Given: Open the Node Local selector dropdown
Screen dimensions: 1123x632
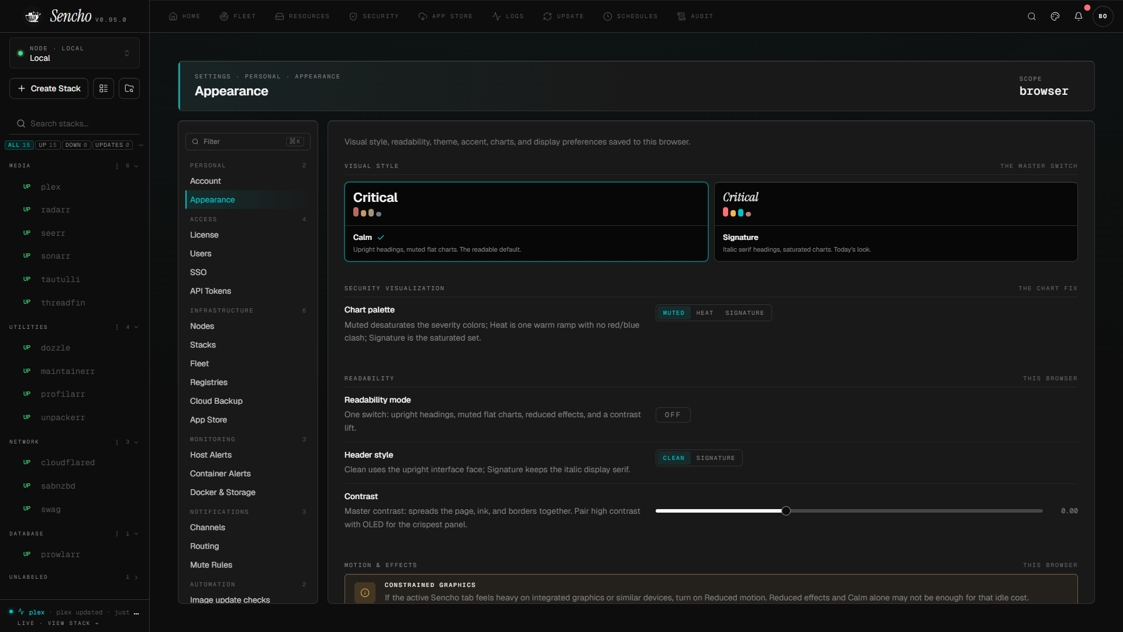Looking at the screenshot, I should [74, 53].
